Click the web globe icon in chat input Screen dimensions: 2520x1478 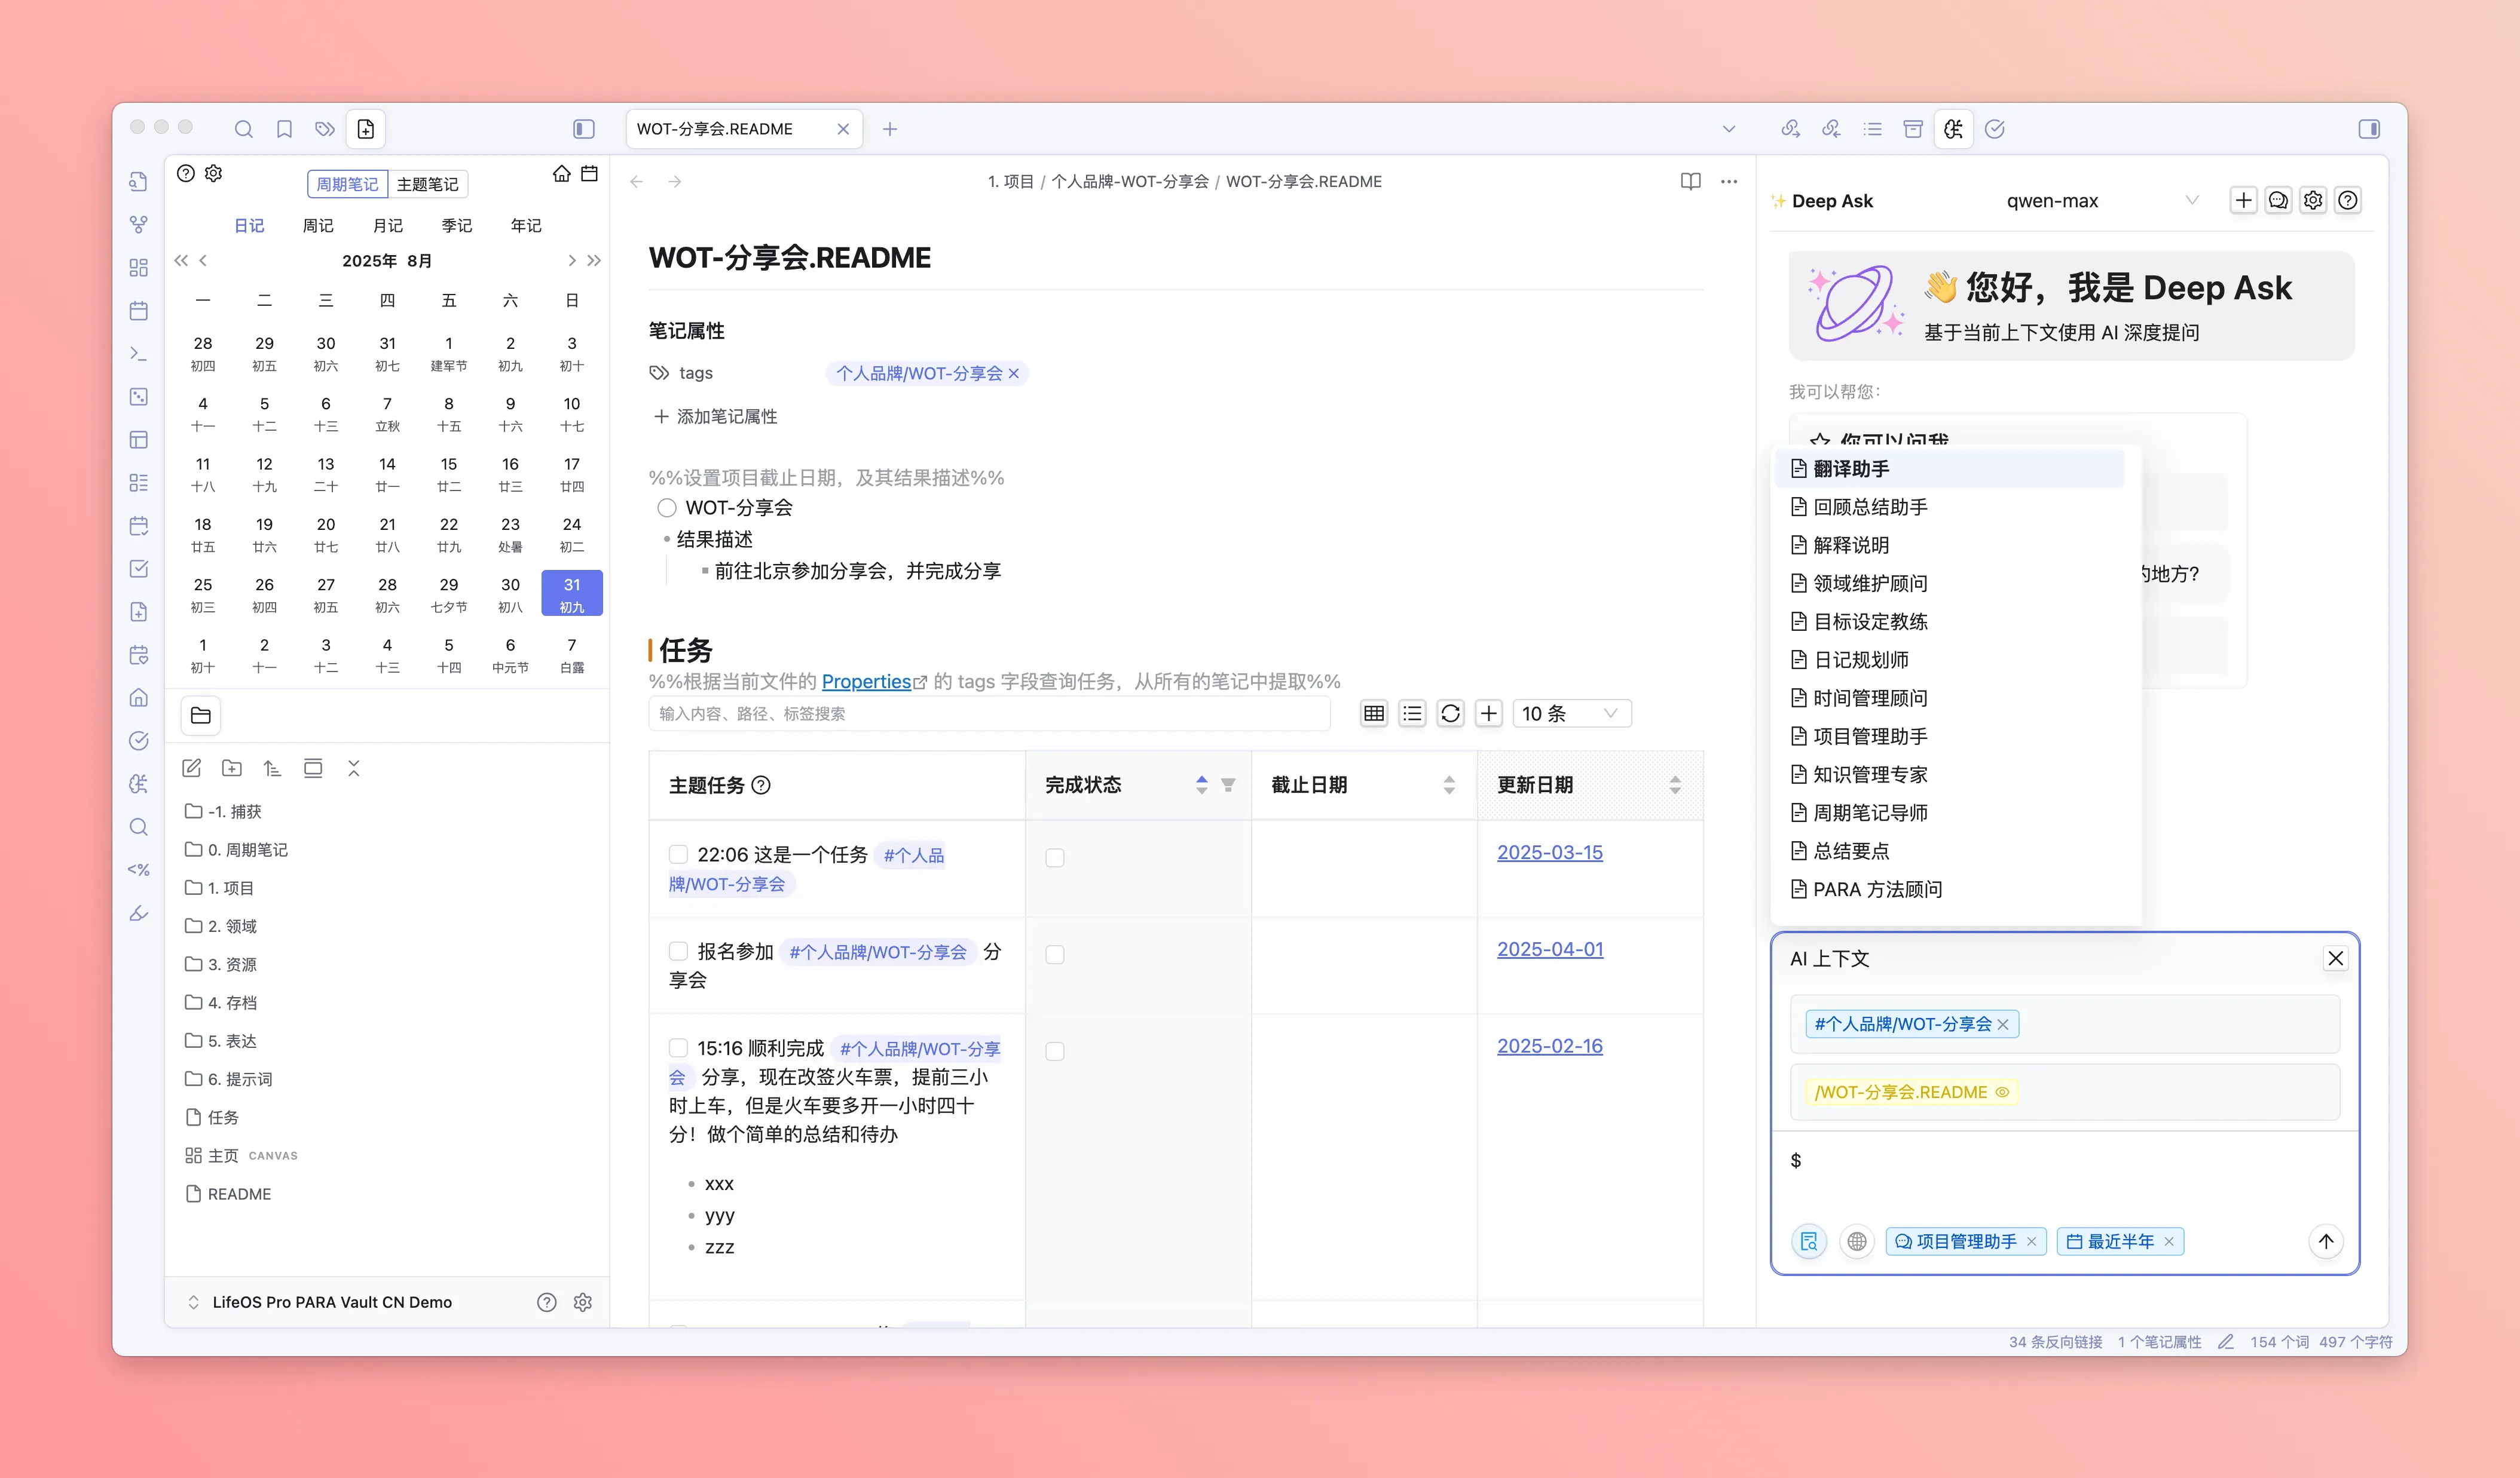click(x=1857, y=1241)
